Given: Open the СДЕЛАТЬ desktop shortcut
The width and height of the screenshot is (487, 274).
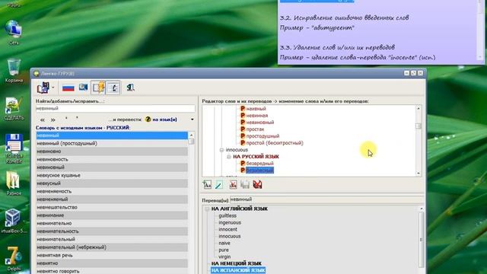Looking at the screenshot, I should tap(14, 109).
